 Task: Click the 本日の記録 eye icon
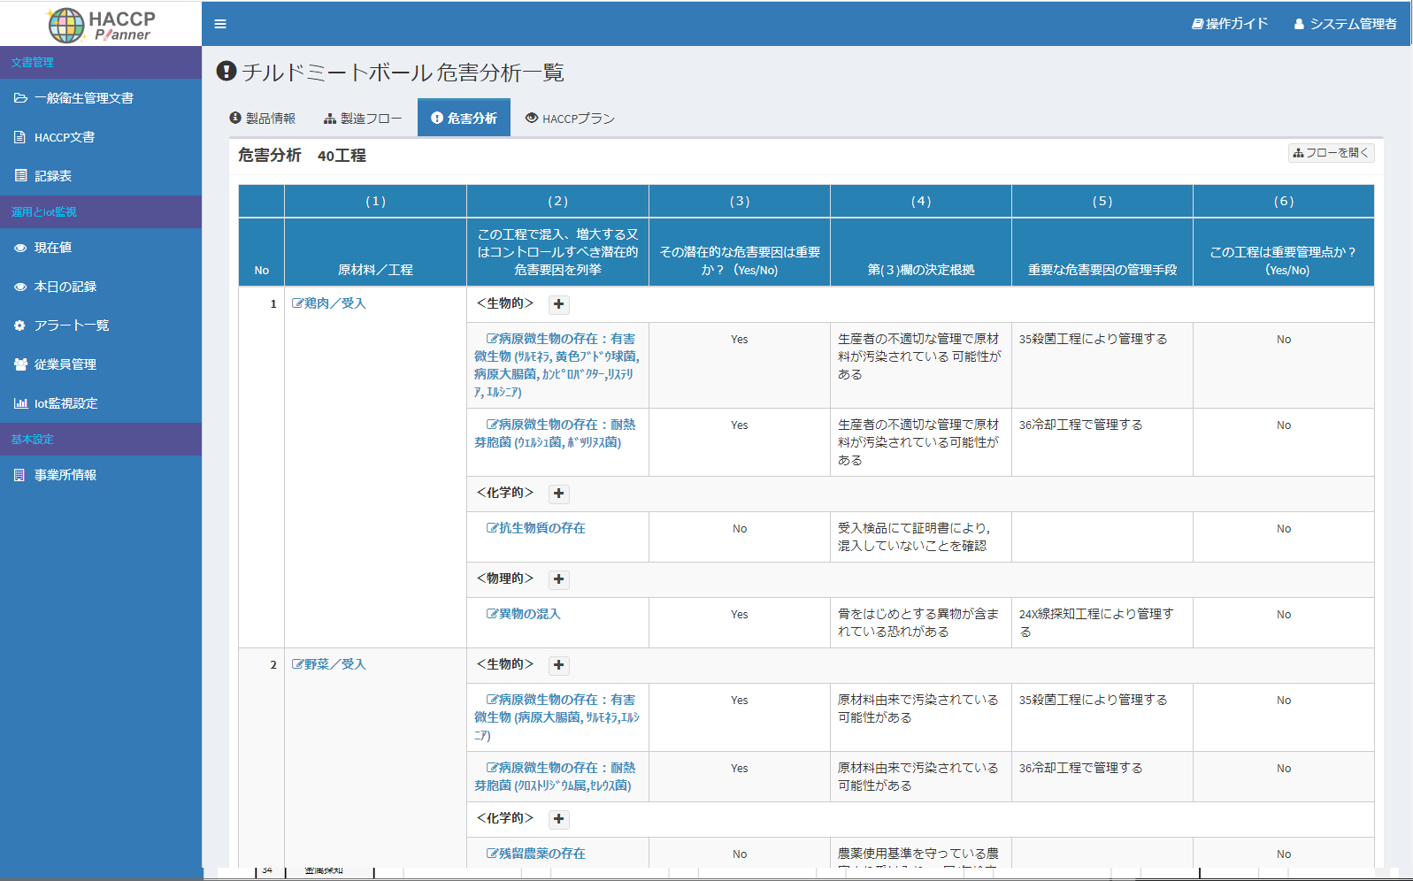point(20,287)
